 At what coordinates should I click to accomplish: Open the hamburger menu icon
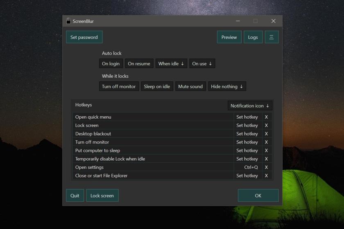pos(272,37)
